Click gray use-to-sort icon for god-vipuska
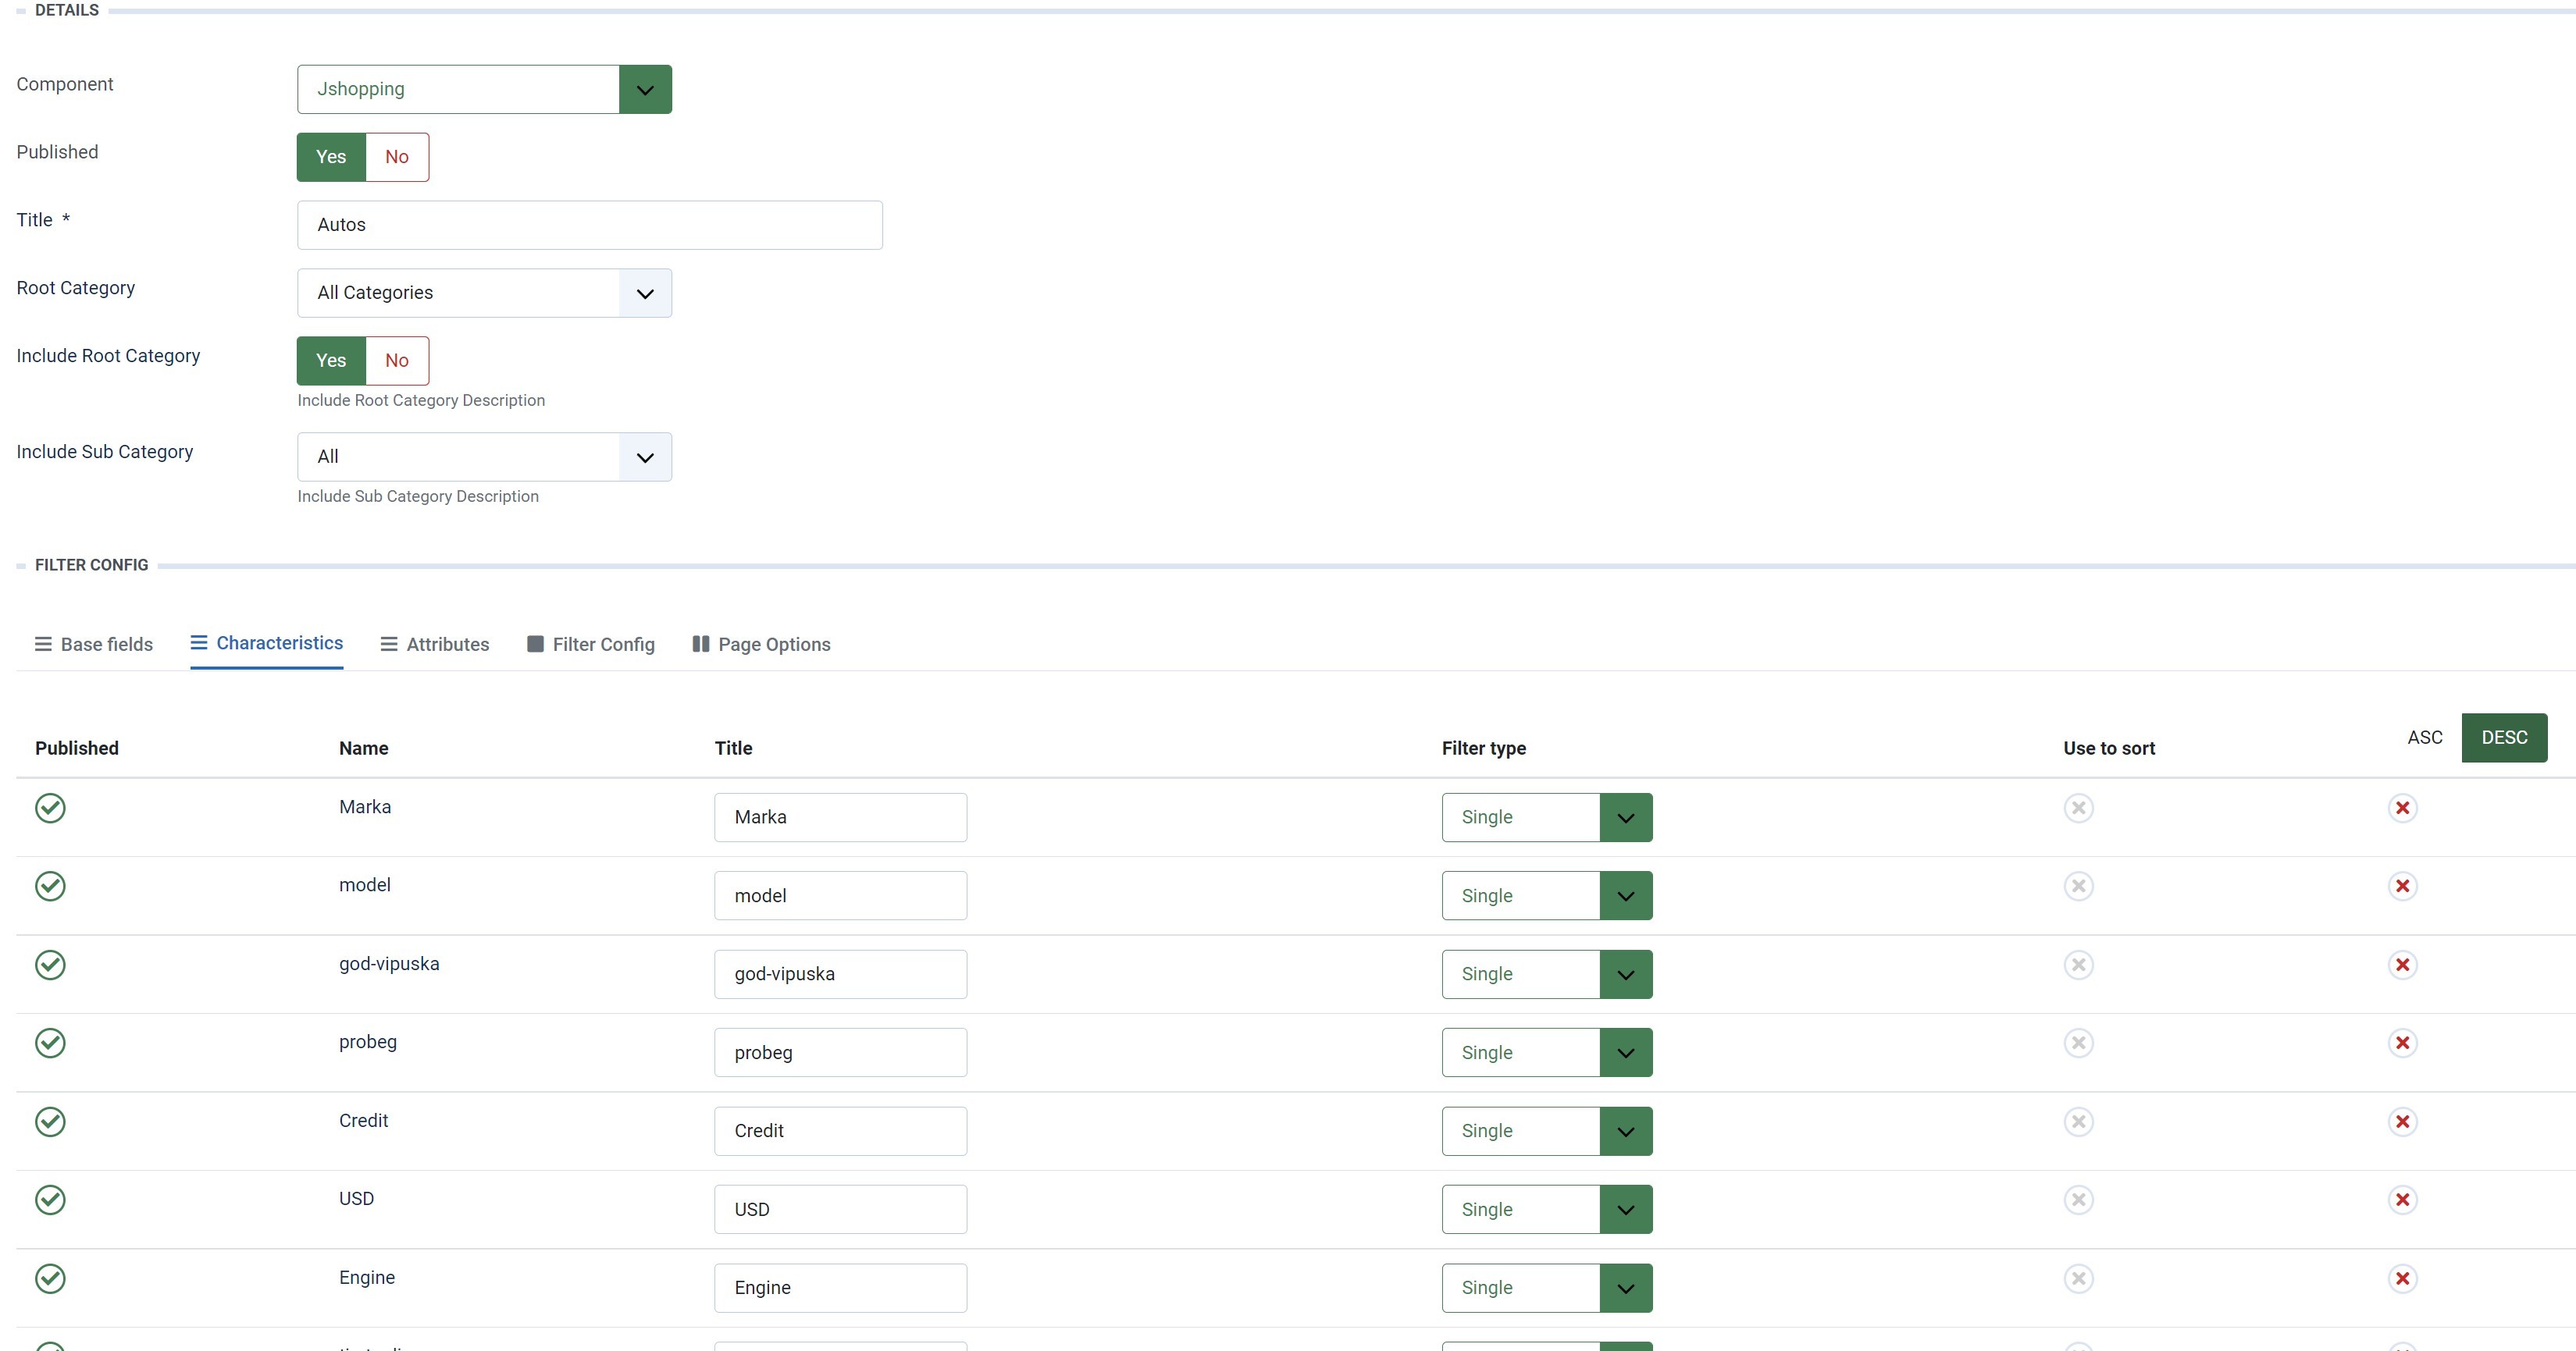This screenshot has width=2576, height=1351. click(x=2078, y=965)
